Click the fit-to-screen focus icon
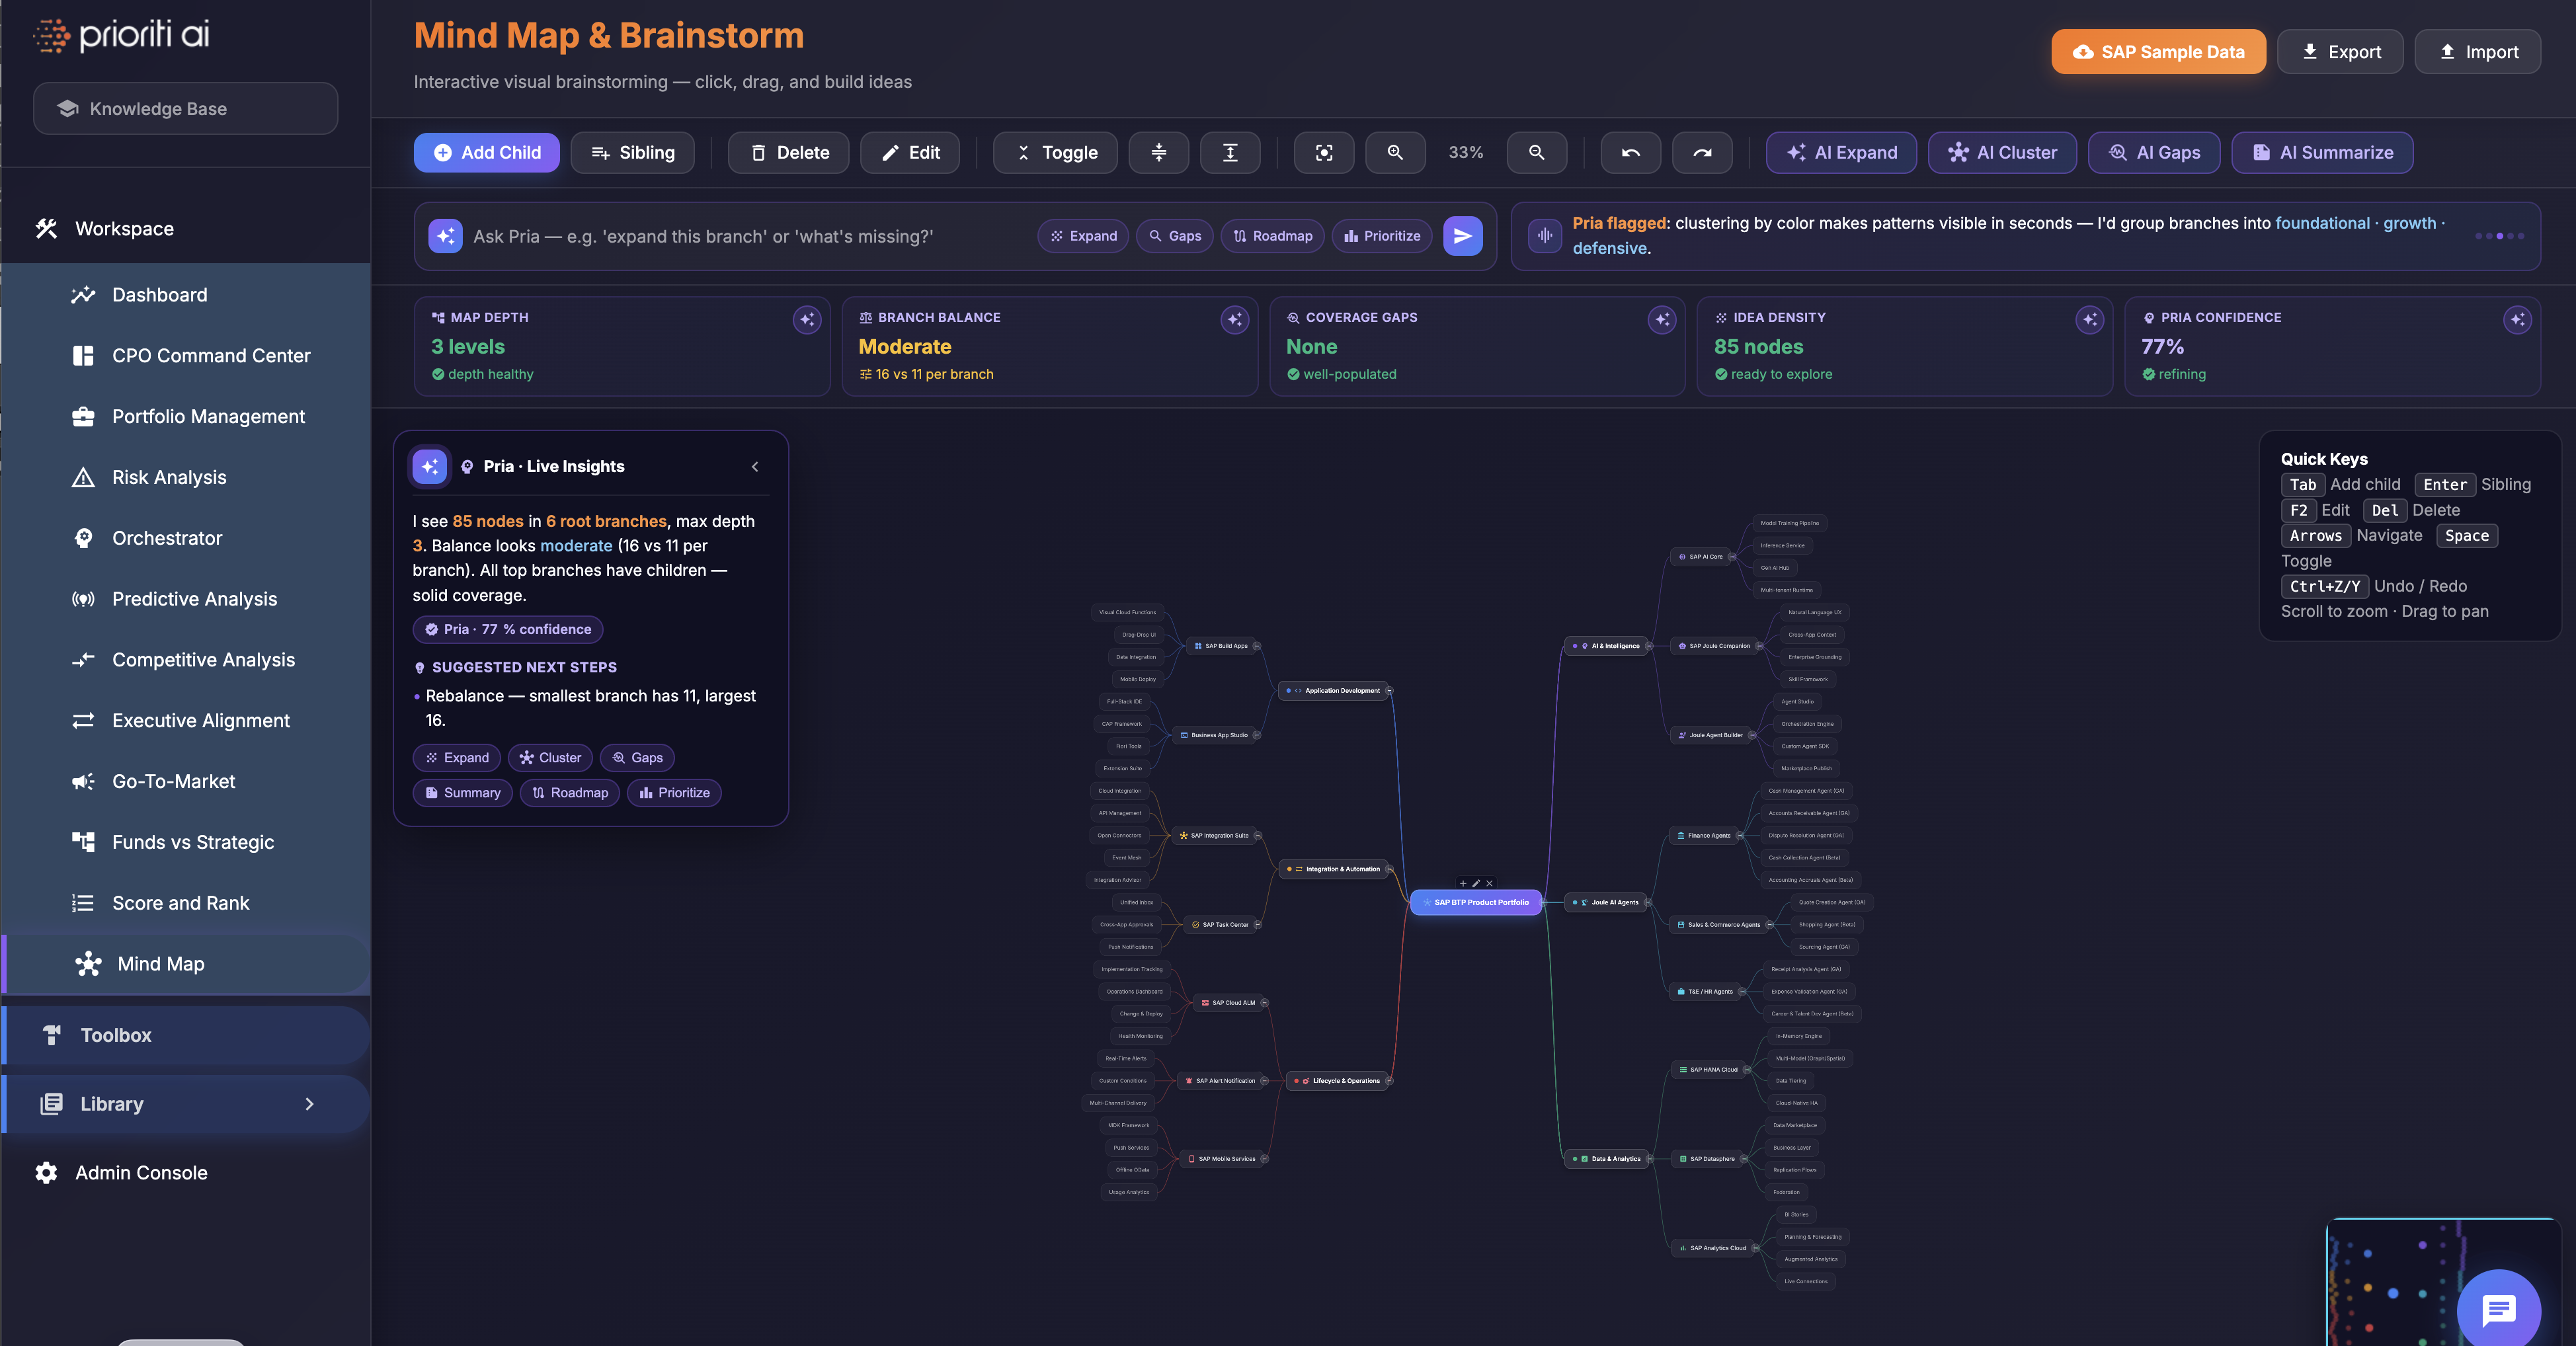 pyautogui.click(x=1324, y=152)
